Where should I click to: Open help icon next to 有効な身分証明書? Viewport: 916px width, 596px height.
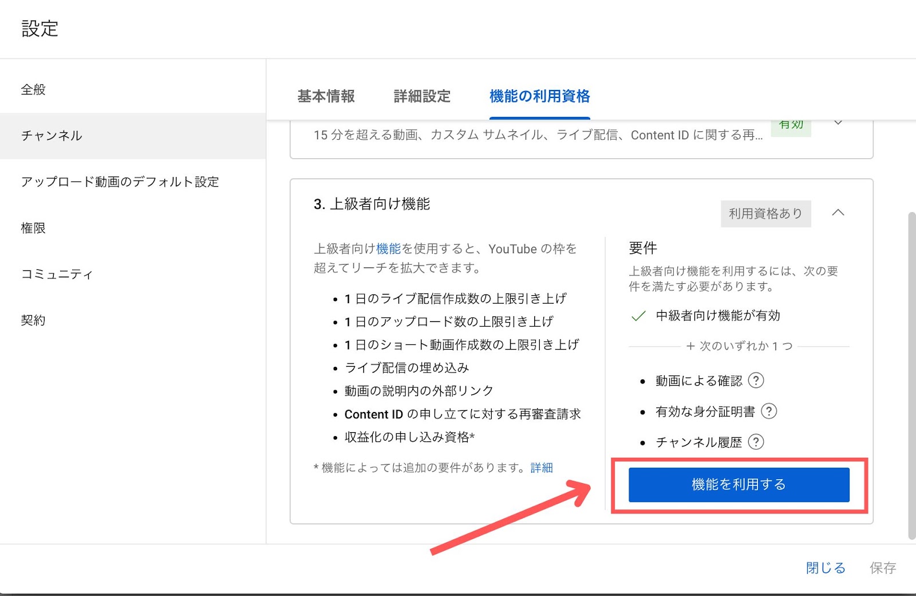(769, 411)
